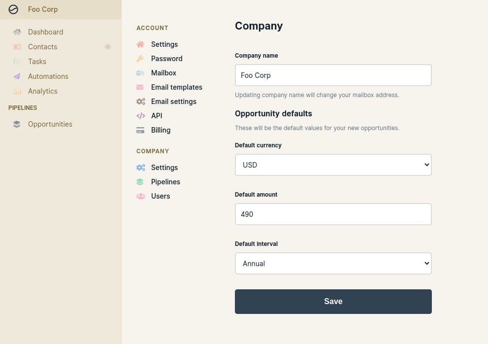The height and width of the screenshot is (344, 488).
Task: Go to Mailbox account section
Action: 163,73
